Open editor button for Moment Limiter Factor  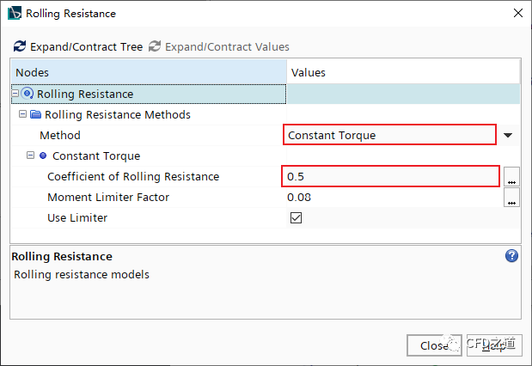click(x=511, y=198)
